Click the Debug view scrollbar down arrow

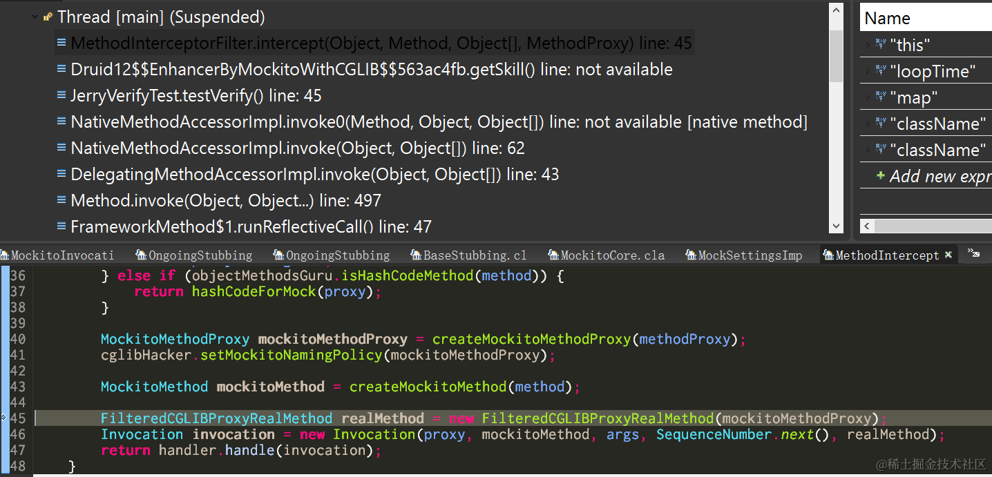coord(836,226)
